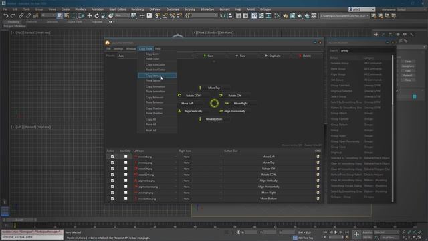Screen dimensions: 428x241
Task: Toggle the Spinner Snap icon
Action: coord(179,16)
